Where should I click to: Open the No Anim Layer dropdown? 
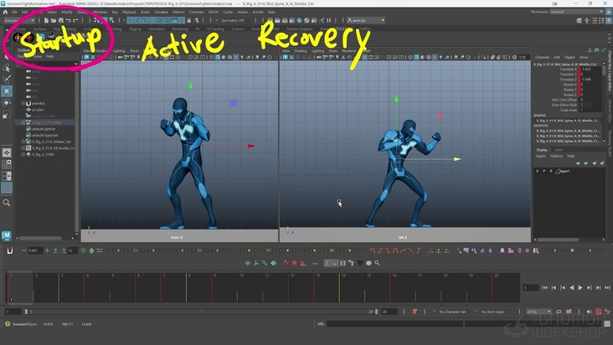[x=492, y=312]
